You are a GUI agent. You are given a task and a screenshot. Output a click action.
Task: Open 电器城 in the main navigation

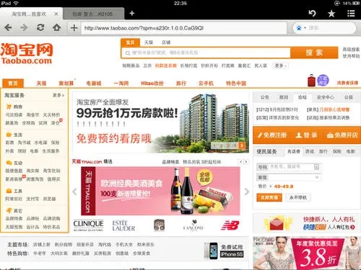pos(94,84)
